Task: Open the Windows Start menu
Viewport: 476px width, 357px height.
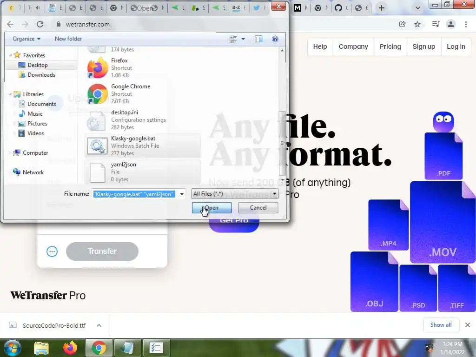Action: [12, 348]
